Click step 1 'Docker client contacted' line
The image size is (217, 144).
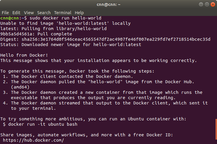tap(68, 76)
